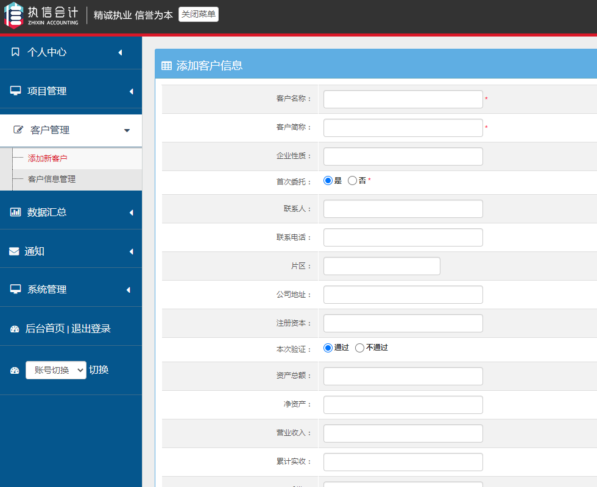The height and width of the screenshot is (487, 597).
Task: Focus the 企业性质 input field
Action: pos(403,156)
